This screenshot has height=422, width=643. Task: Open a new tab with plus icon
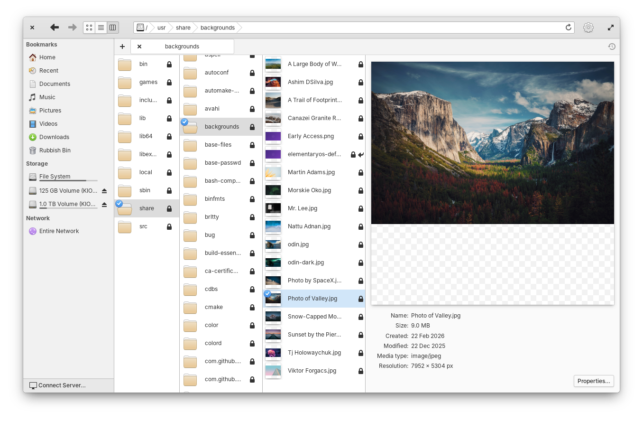(122, 47)
